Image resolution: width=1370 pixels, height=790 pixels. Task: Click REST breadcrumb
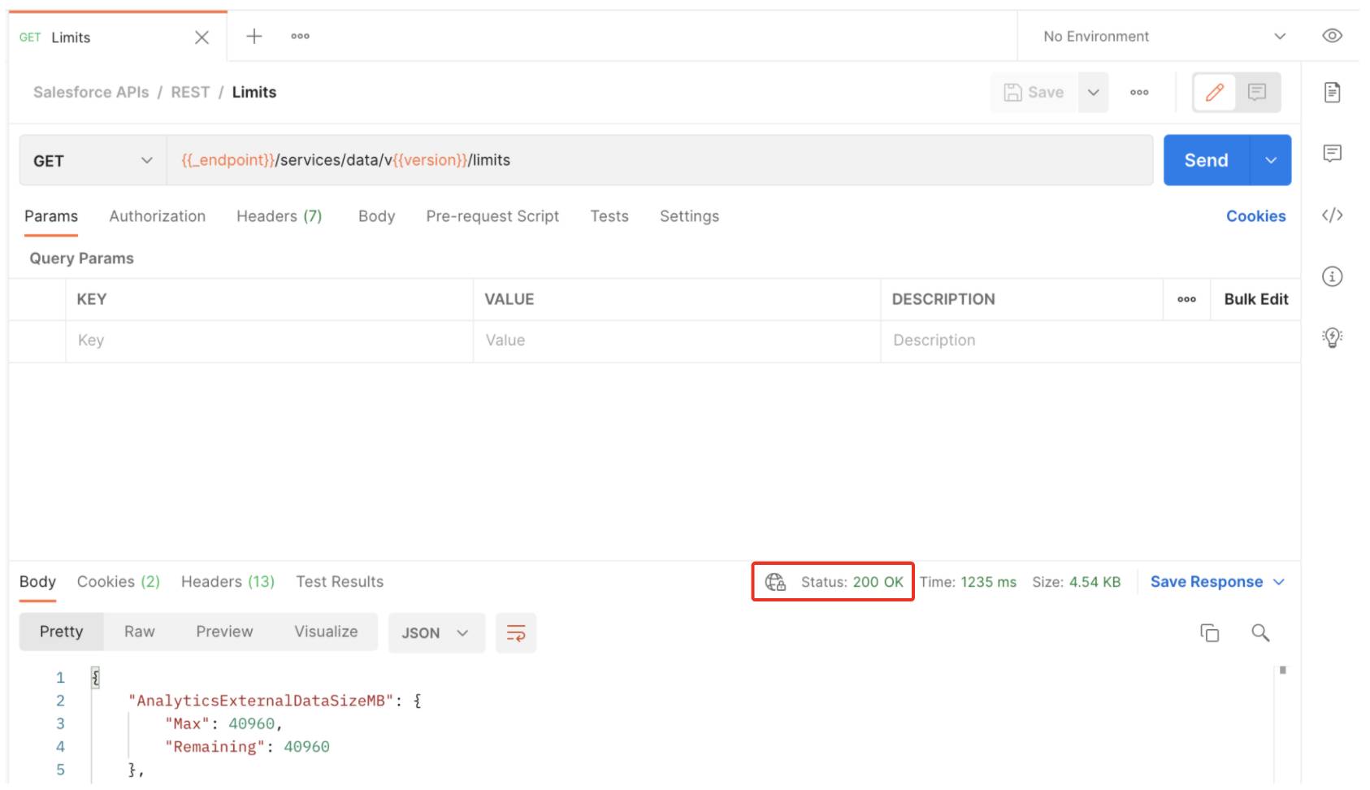tap(190, 93)
